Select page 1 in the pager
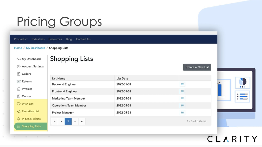262x147 pixels. [x=68, y=121]
